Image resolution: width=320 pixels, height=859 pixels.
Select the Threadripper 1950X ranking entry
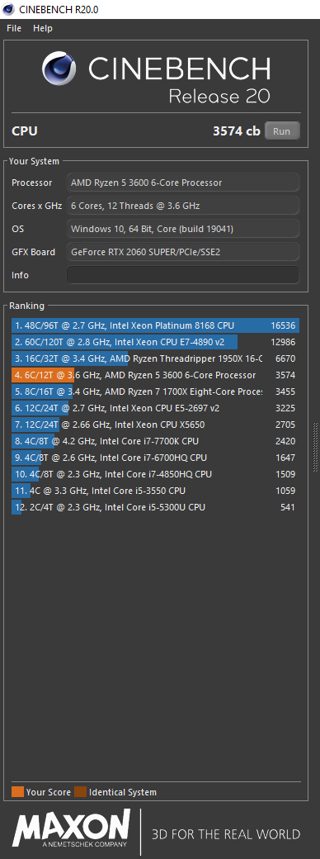pyautogui.click(x=155, y=358)
